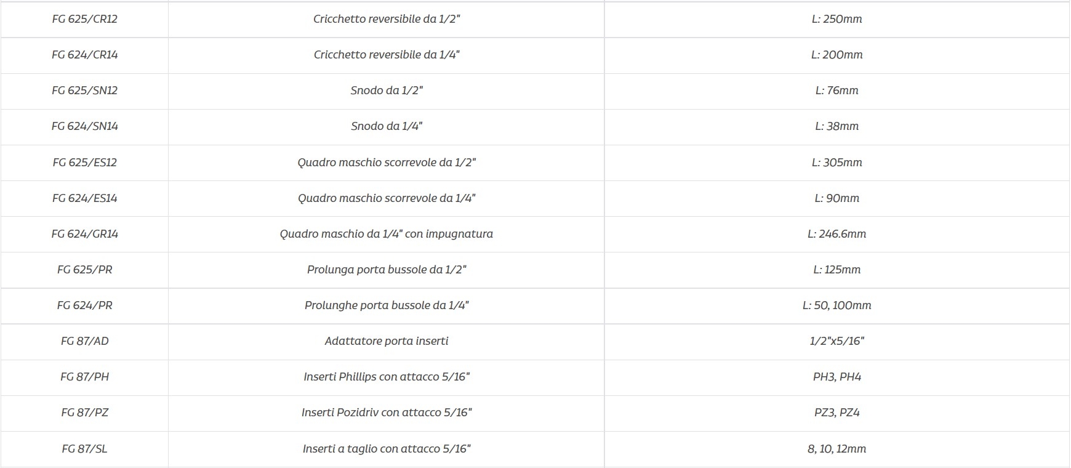Click the Cricchetto reversibile da 1/2" description
The height and width of the screenshot is (468, 1071).
(x=387, y=19)
